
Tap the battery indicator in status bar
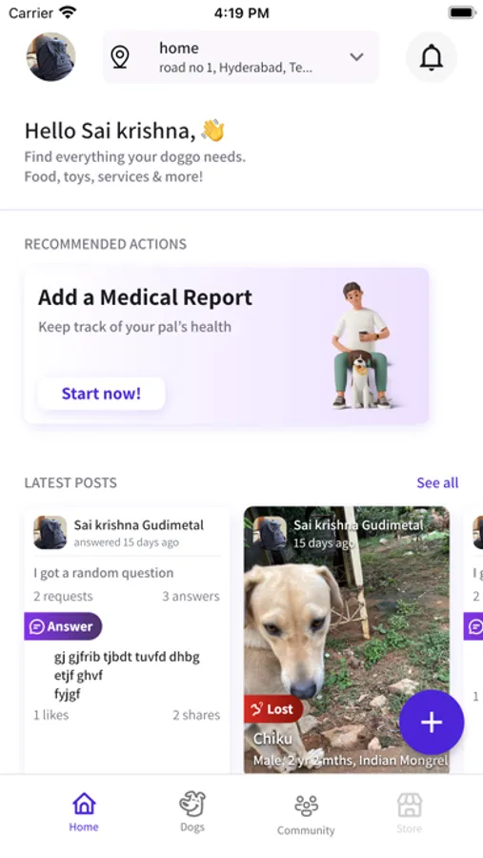pos(462,12)
